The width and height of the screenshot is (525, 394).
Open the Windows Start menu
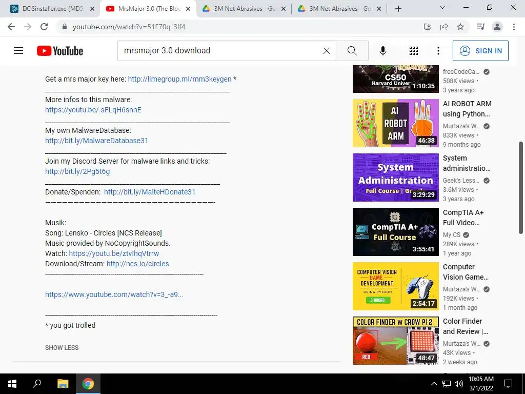coord(12,384)
